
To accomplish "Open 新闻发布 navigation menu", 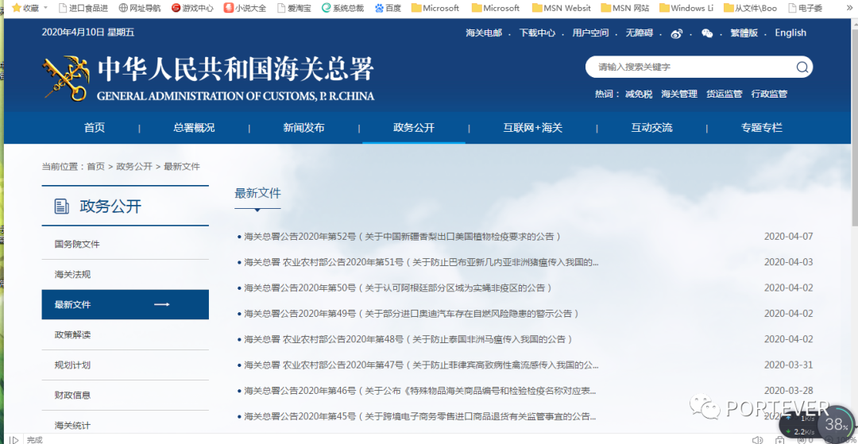I will pyautogui.click(x=303, y=128).
